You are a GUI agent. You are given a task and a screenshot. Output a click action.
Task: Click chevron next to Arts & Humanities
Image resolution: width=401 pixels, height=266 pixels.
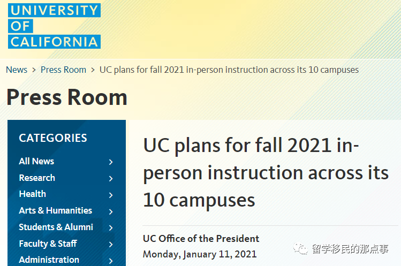(x=111, y=211)
